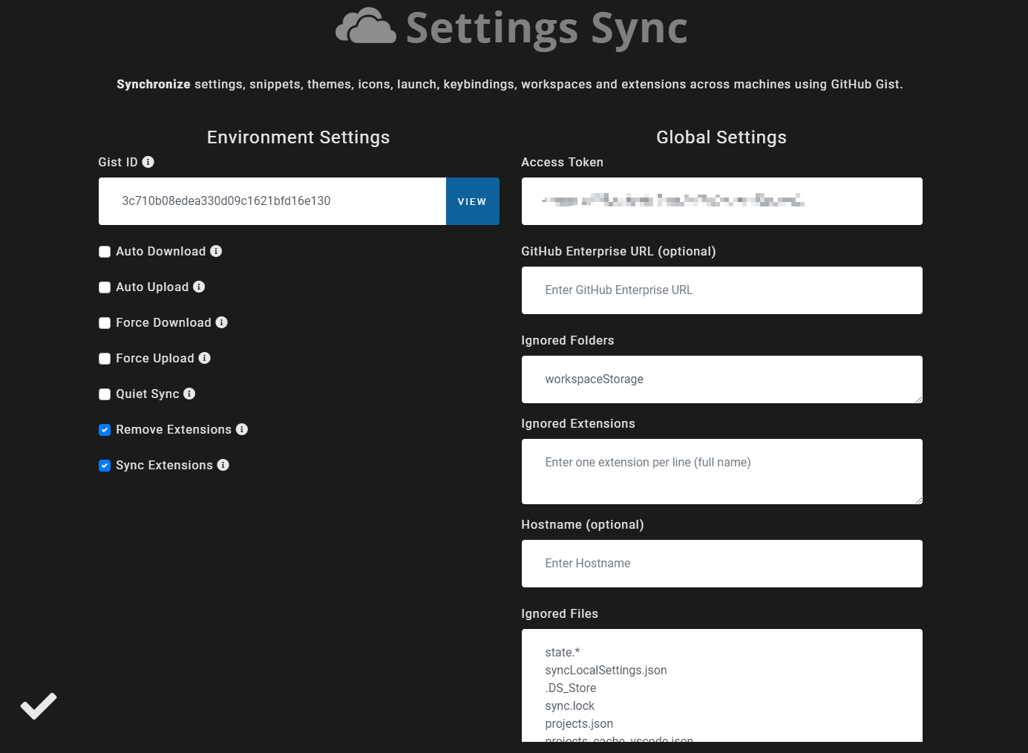Click the Settings Sync cloud logo

pos(365,27)
